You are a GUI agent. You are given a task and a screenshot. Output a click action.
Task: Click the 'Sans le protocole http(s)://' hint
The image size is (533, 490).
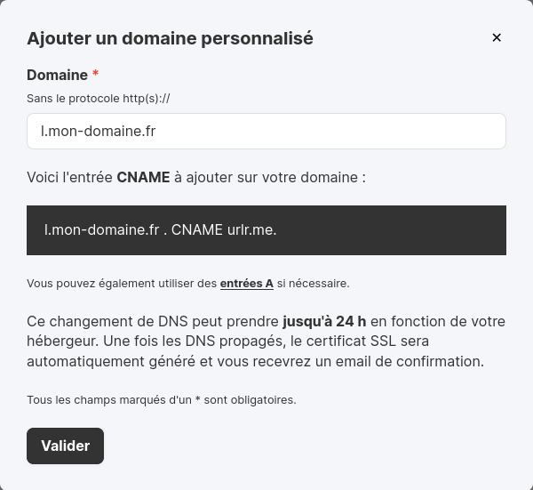click(99, 99)
